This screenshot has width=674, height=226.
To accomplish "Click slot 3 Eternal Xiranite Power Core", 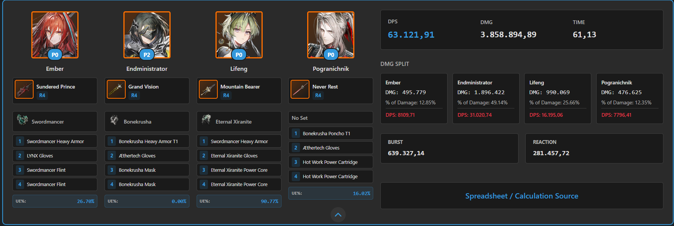I will click(239, 170).
